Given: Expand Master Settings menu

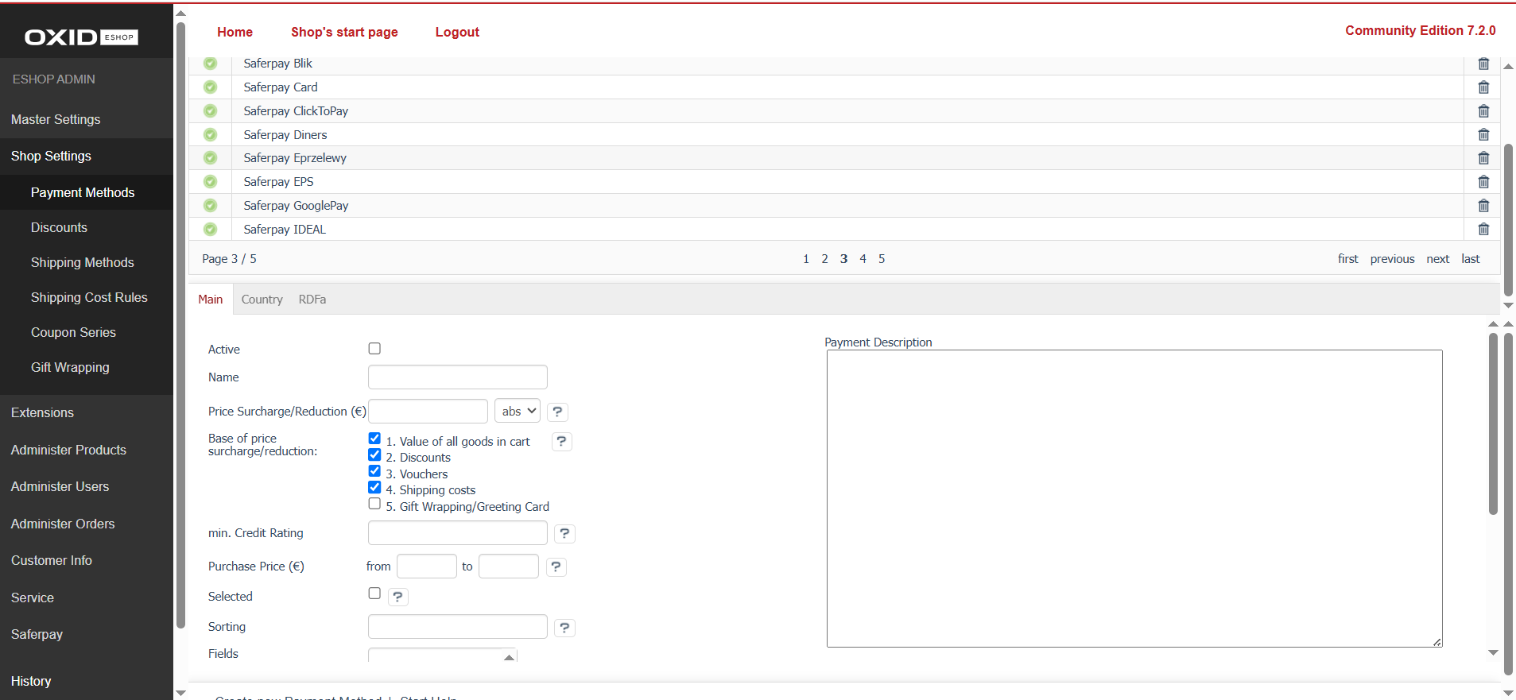Looking at the screenshot, I should 56,119.
